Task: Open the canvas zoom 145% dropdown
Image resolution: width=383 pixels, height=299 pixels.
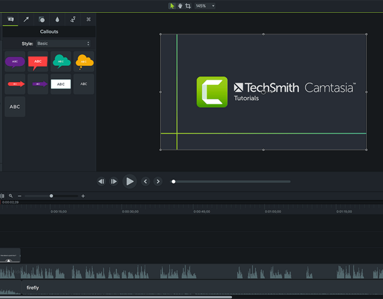Action: click(x=205, y=6)
